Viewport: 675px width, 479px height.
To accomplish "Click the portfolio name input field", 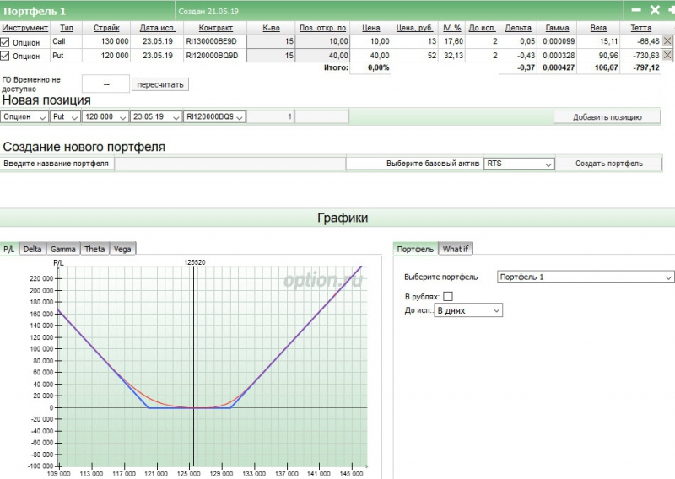I will 229,164.
